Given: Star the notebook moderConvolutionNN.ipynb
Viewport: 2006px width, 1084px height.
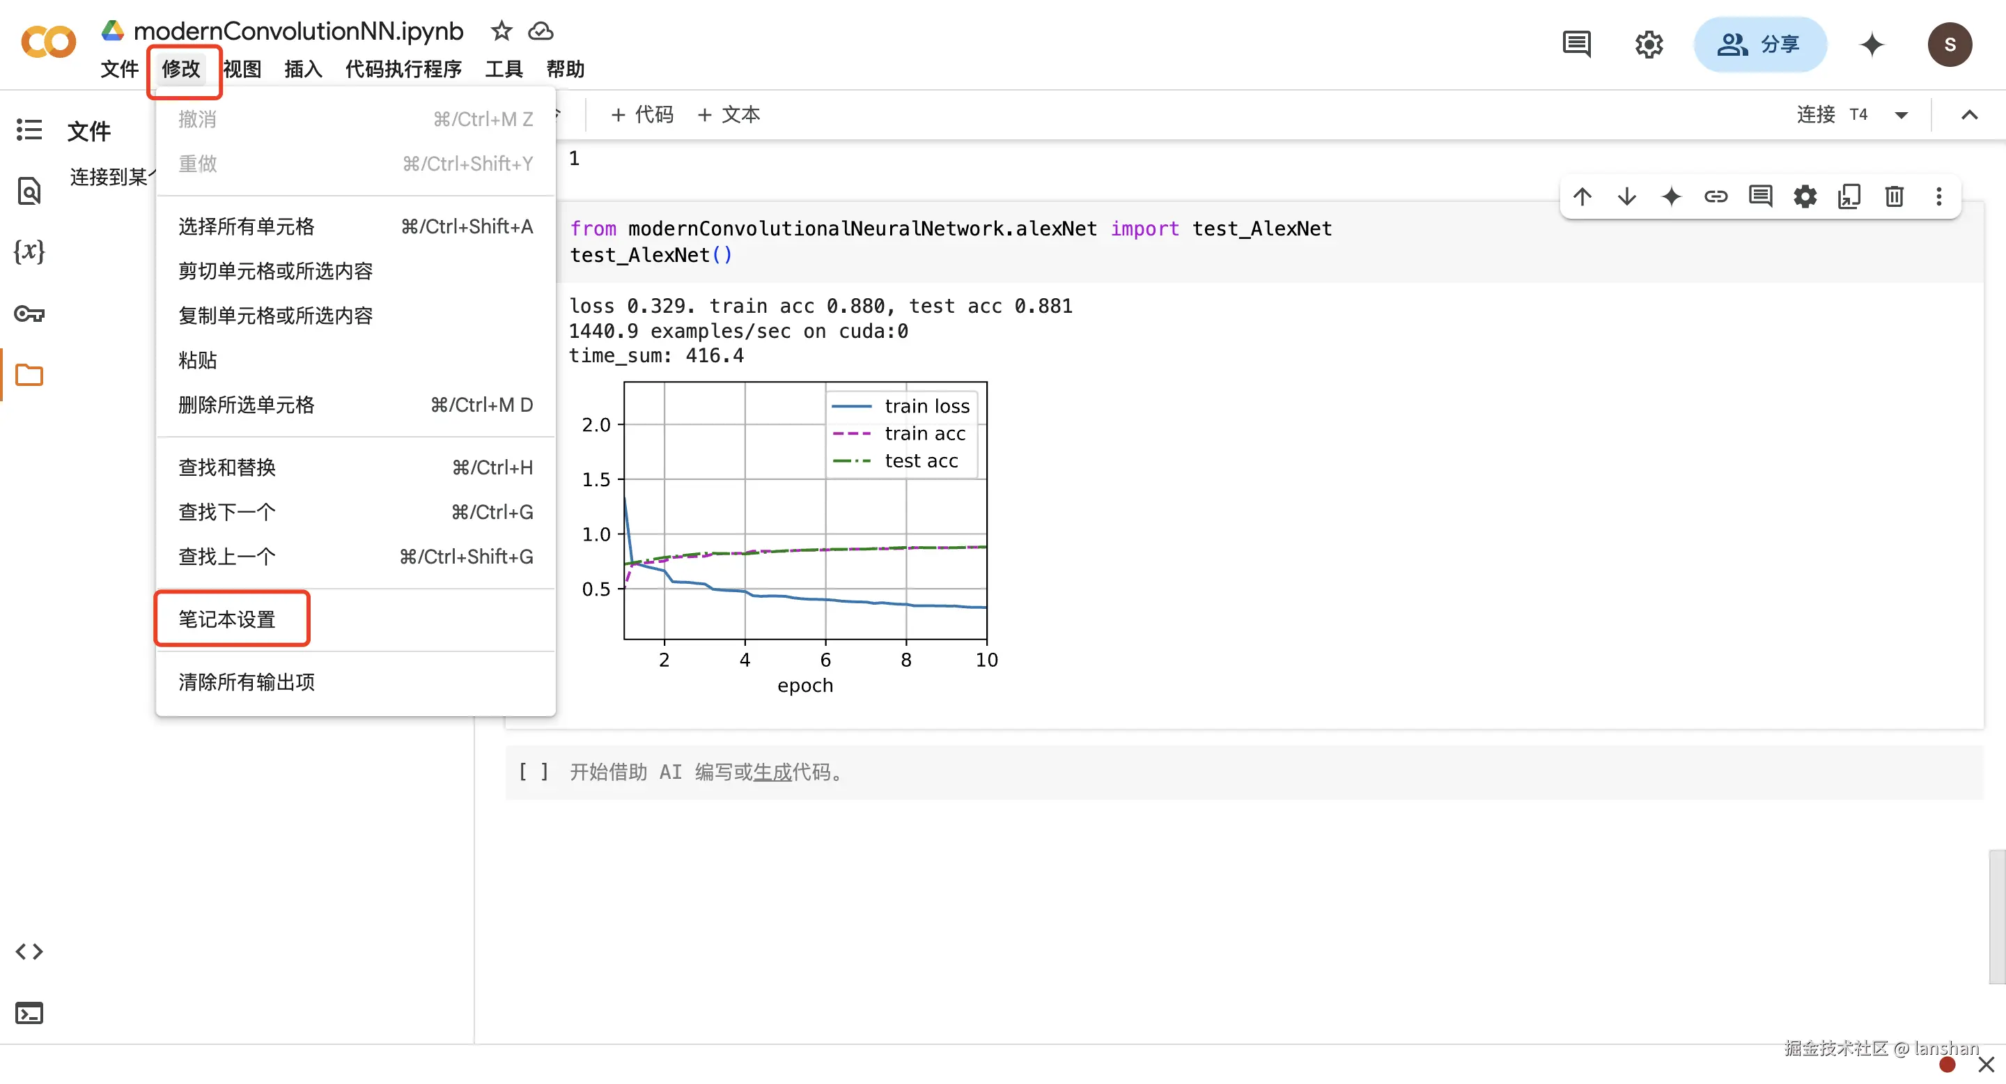Looking at the screenshot, I should click(501, 31).
